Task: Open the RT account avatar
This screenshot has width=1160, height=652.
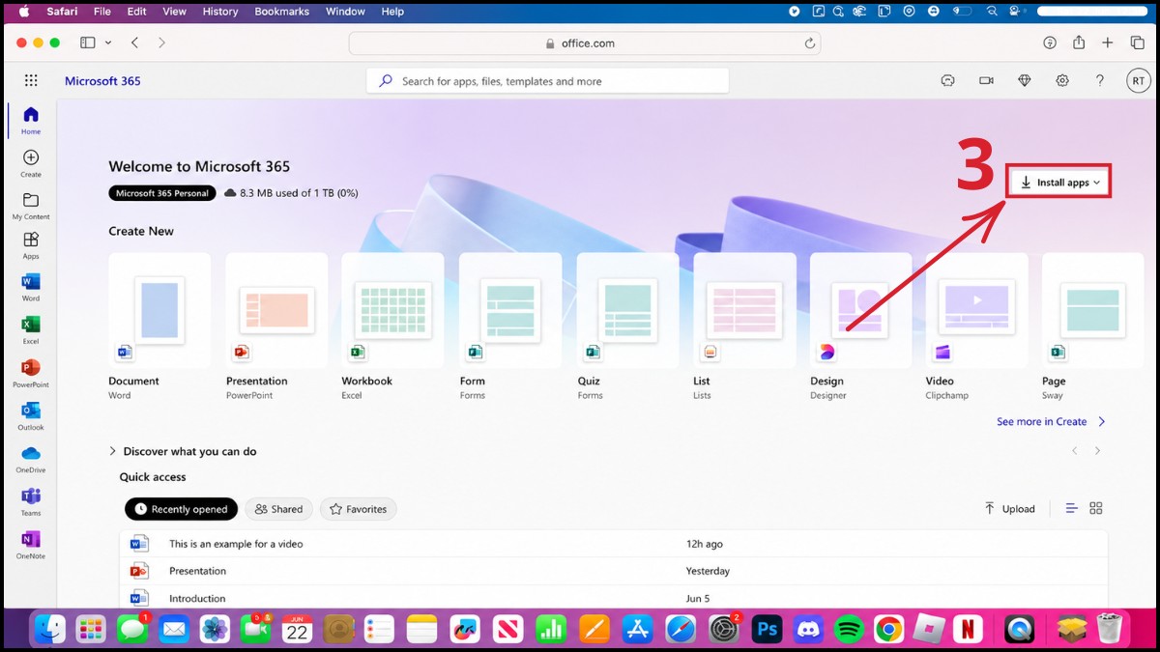Action: coord(1139,81)
